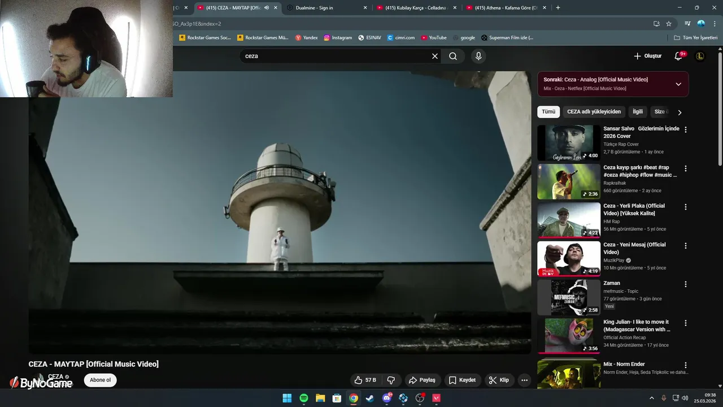Open system volume from tray
This screenshot has width=723, height=407.
(x=685, y=398)
